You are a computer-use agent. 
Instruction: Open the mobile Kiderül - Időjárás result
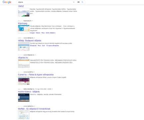tap(29, 92)
